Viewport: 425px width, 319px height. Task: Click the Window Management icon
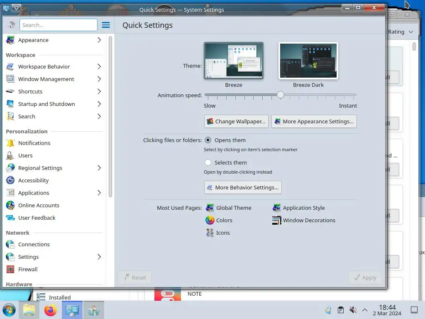pos(10,79)
